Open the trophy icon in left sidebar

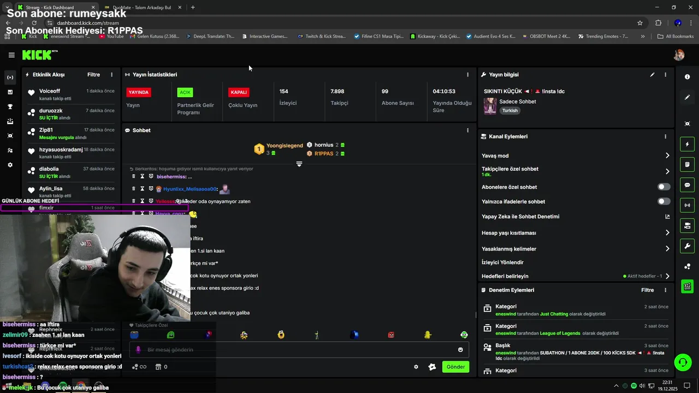[x=10, y=106]
